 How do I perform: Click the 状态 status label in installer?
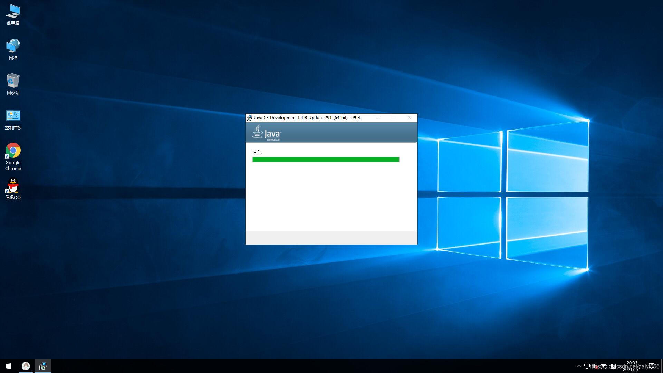[x=256, y=152]
